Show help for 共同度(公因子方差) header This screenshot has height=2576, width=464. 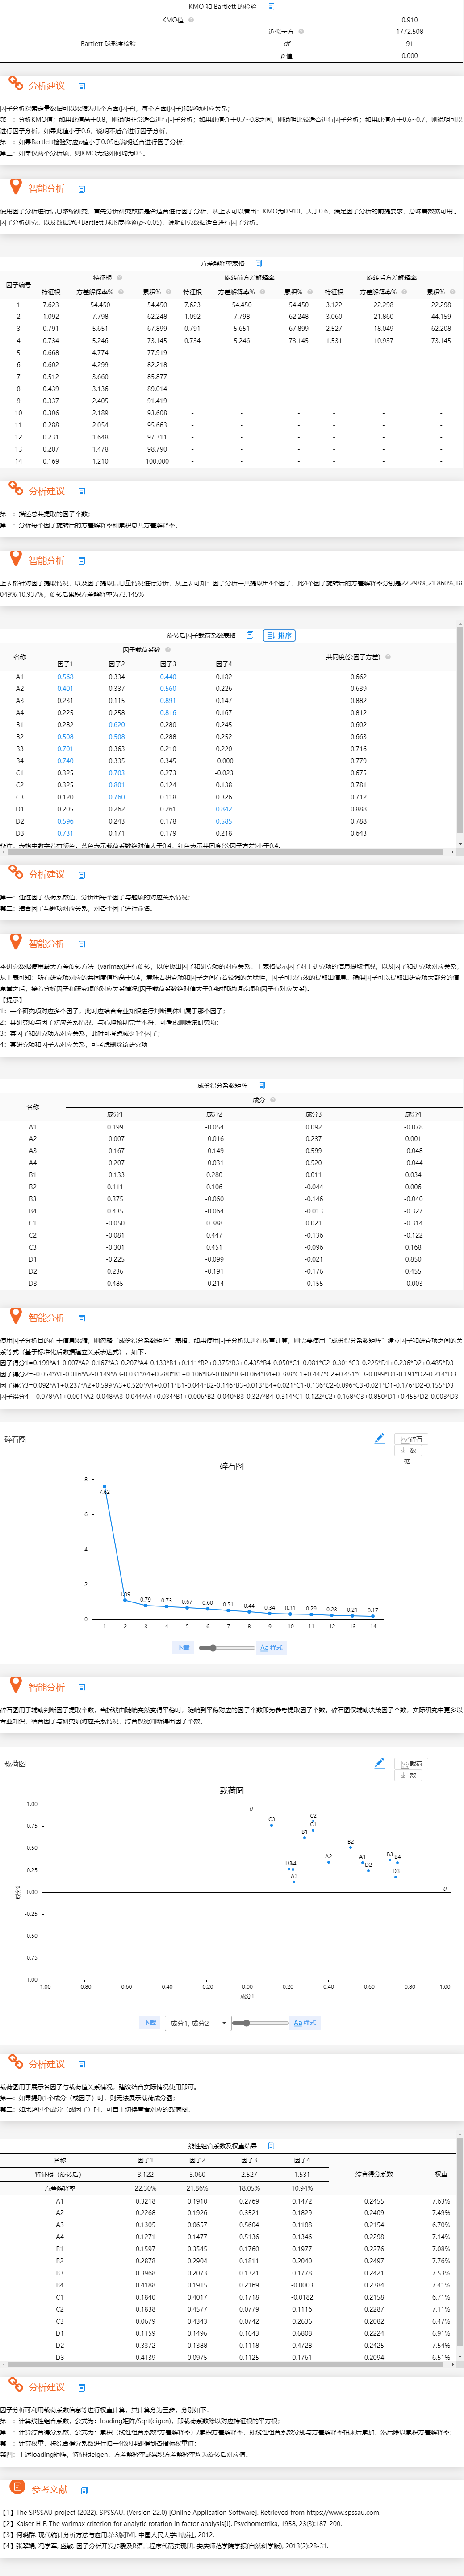pos(387,657)
